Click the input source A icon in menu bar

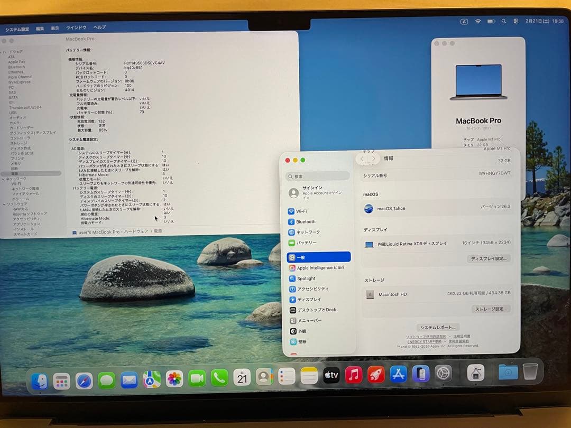[x=464, y=22]
